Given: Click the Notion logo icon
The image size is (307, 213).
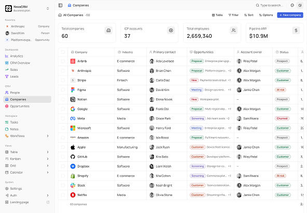Looking at the screenshot, I should pyautogui.click(x=73, y=99).
